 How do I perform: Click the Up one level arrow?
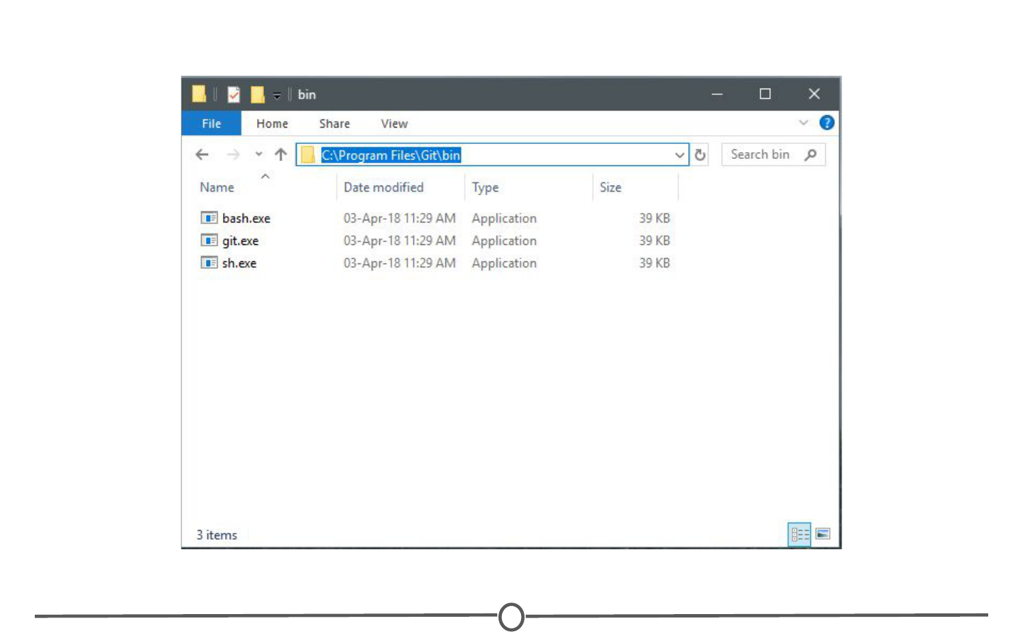coord(280,155)
